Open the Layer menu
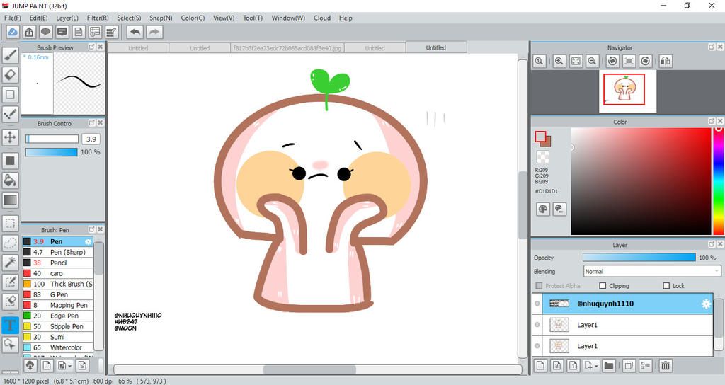The height and width of the screenshot is (385, 725). pyautogui.click(x=67, y=18)
